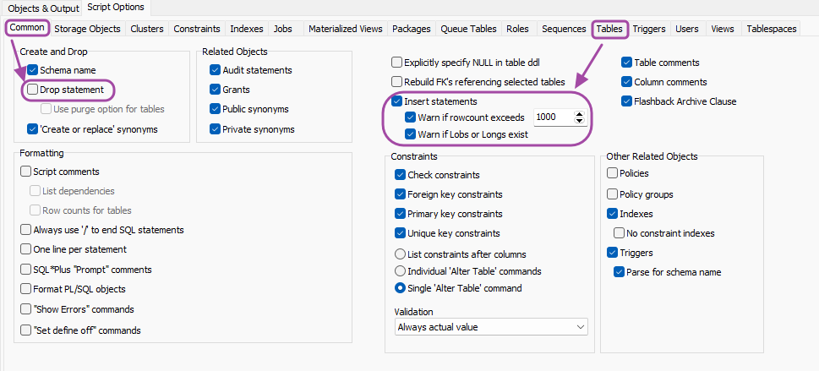The width and height of the screenshot is (819, 371).
Task: Go to the Materialized Views tab
Action: click(344, 29)
